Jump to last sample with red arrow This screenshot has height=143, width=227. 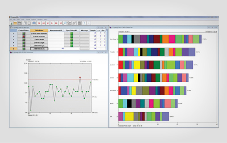point(61,23)
